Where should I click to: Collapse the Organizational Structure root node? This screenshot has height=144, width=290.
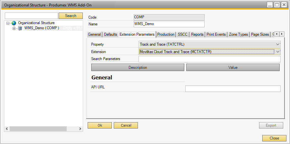(x=8, y=23)
